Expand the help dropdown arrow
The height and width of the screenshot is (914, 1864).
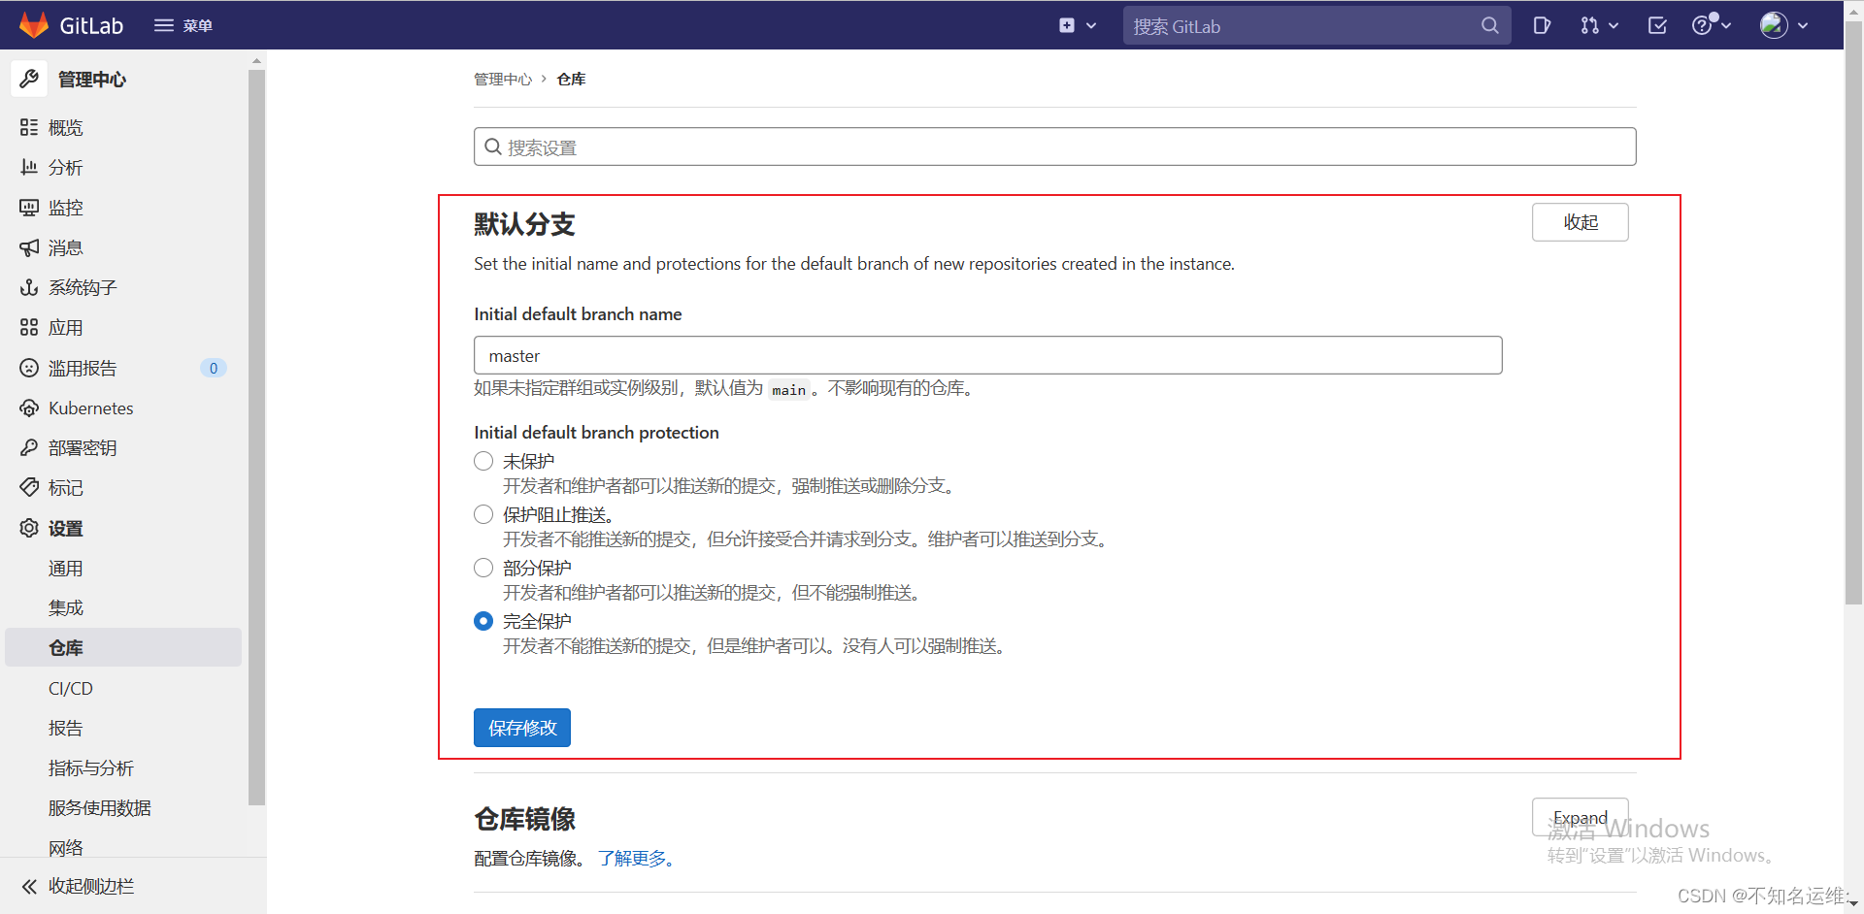tap(1726, 26)
